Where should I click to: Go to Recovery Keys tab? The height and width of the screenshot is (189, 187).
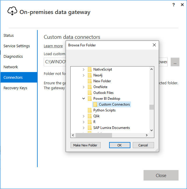tap(15, 88)
